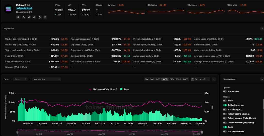The image size is (264, 136).
Task: Open the Key metrics dropdown
Action: 47,79
